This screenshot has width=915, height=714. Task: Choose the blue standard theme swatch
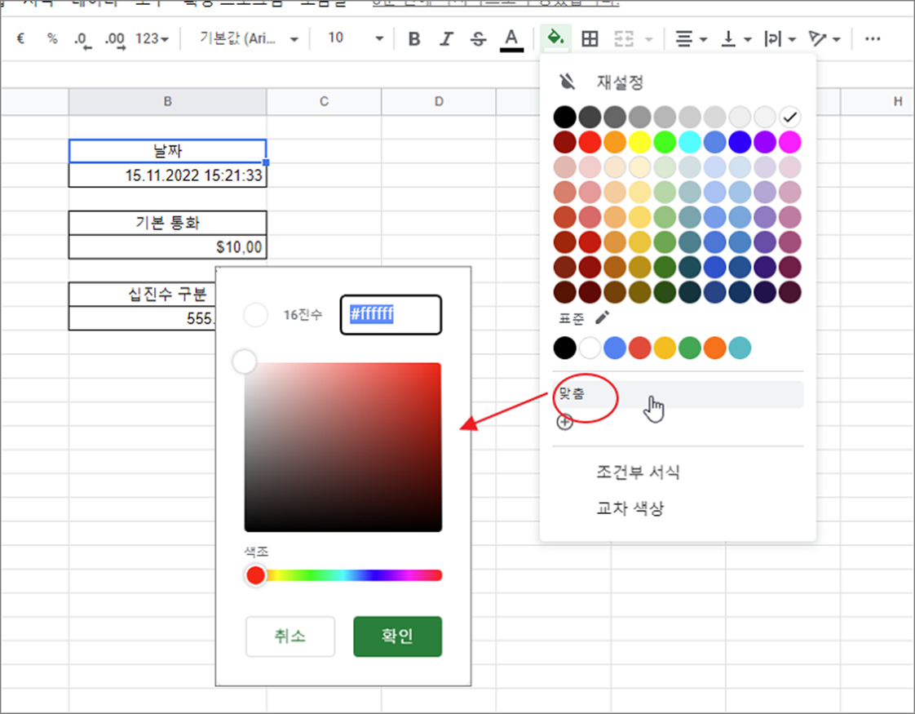click(614, 348)
